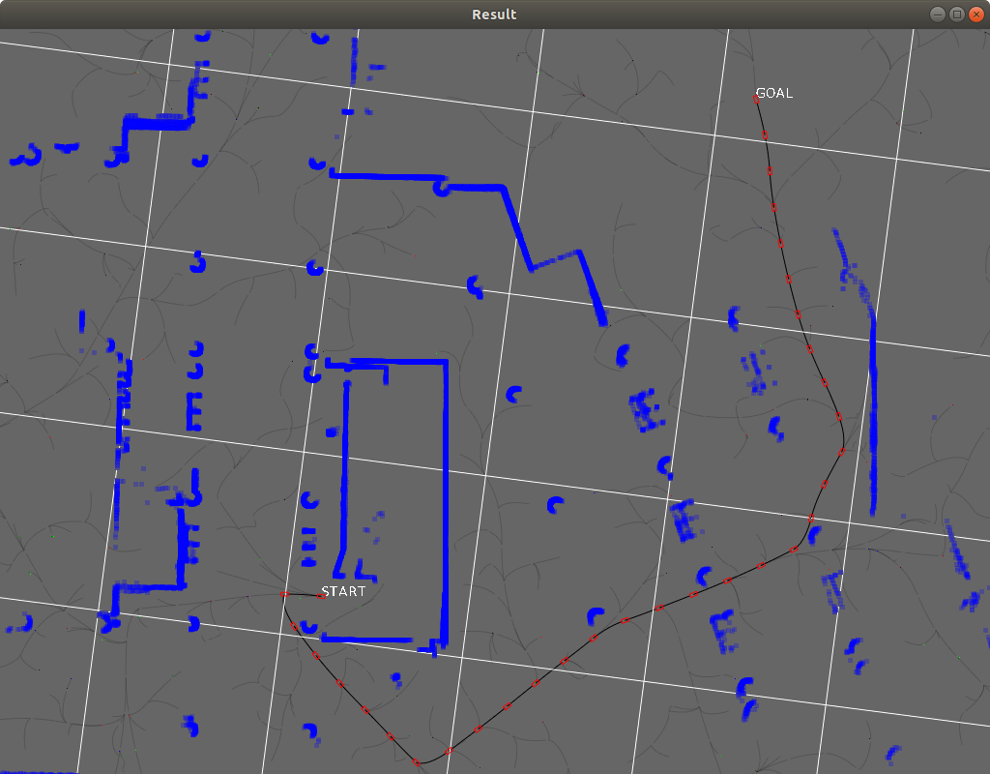Click the black path line between START and GOAL
The image size is (990, 774).
point(677,602)
